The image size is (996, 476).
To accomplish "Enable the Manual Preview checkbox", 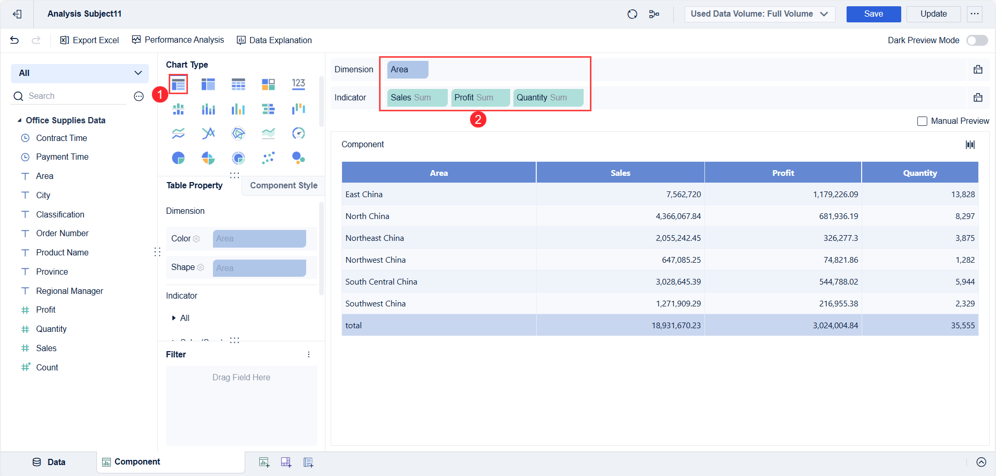I will 922,121.
